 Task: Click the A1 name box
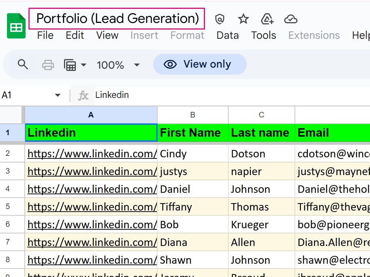27,95
